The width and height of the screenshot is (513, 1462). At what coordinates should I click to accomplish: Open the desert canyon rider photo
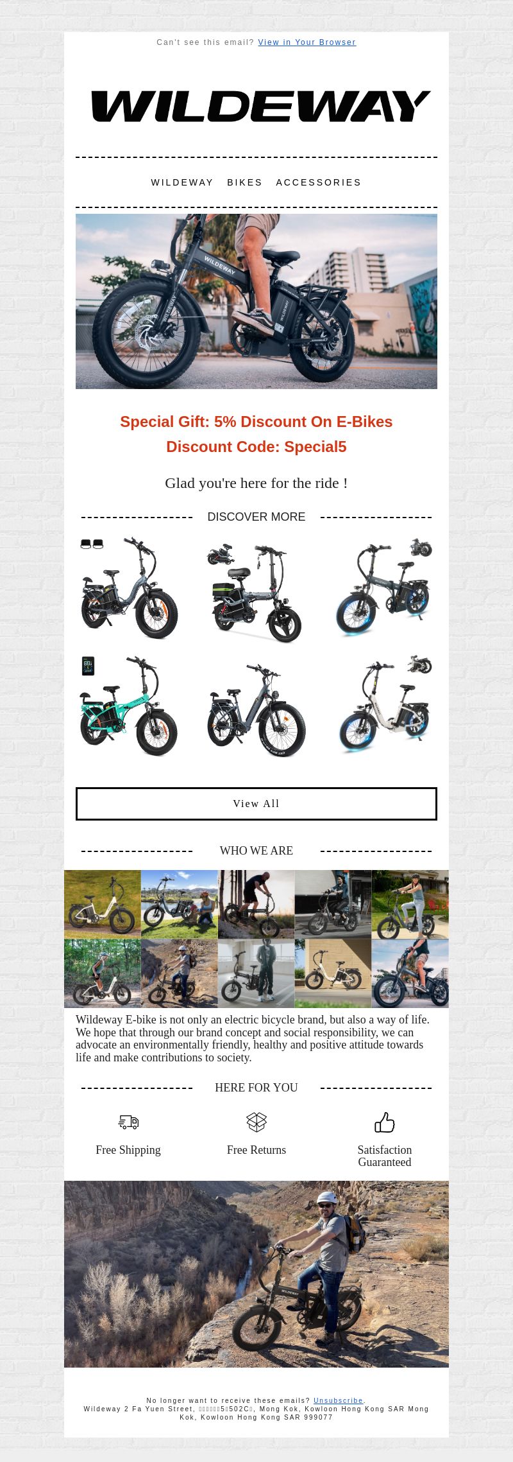pyautogui.click(x=256, y=1274)
